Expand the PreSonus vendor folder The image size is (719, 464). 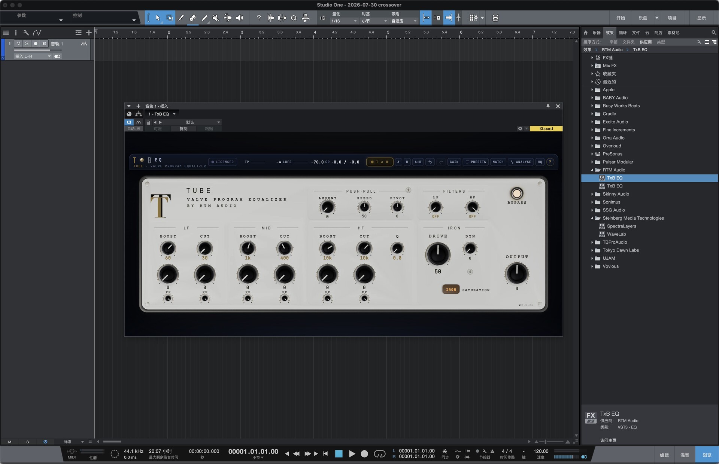(592, 154)
